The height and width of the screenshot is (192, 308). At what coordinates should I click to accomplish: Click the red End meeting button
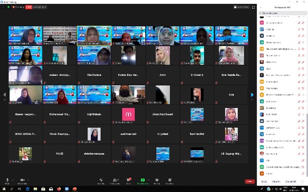click(249, 181)
